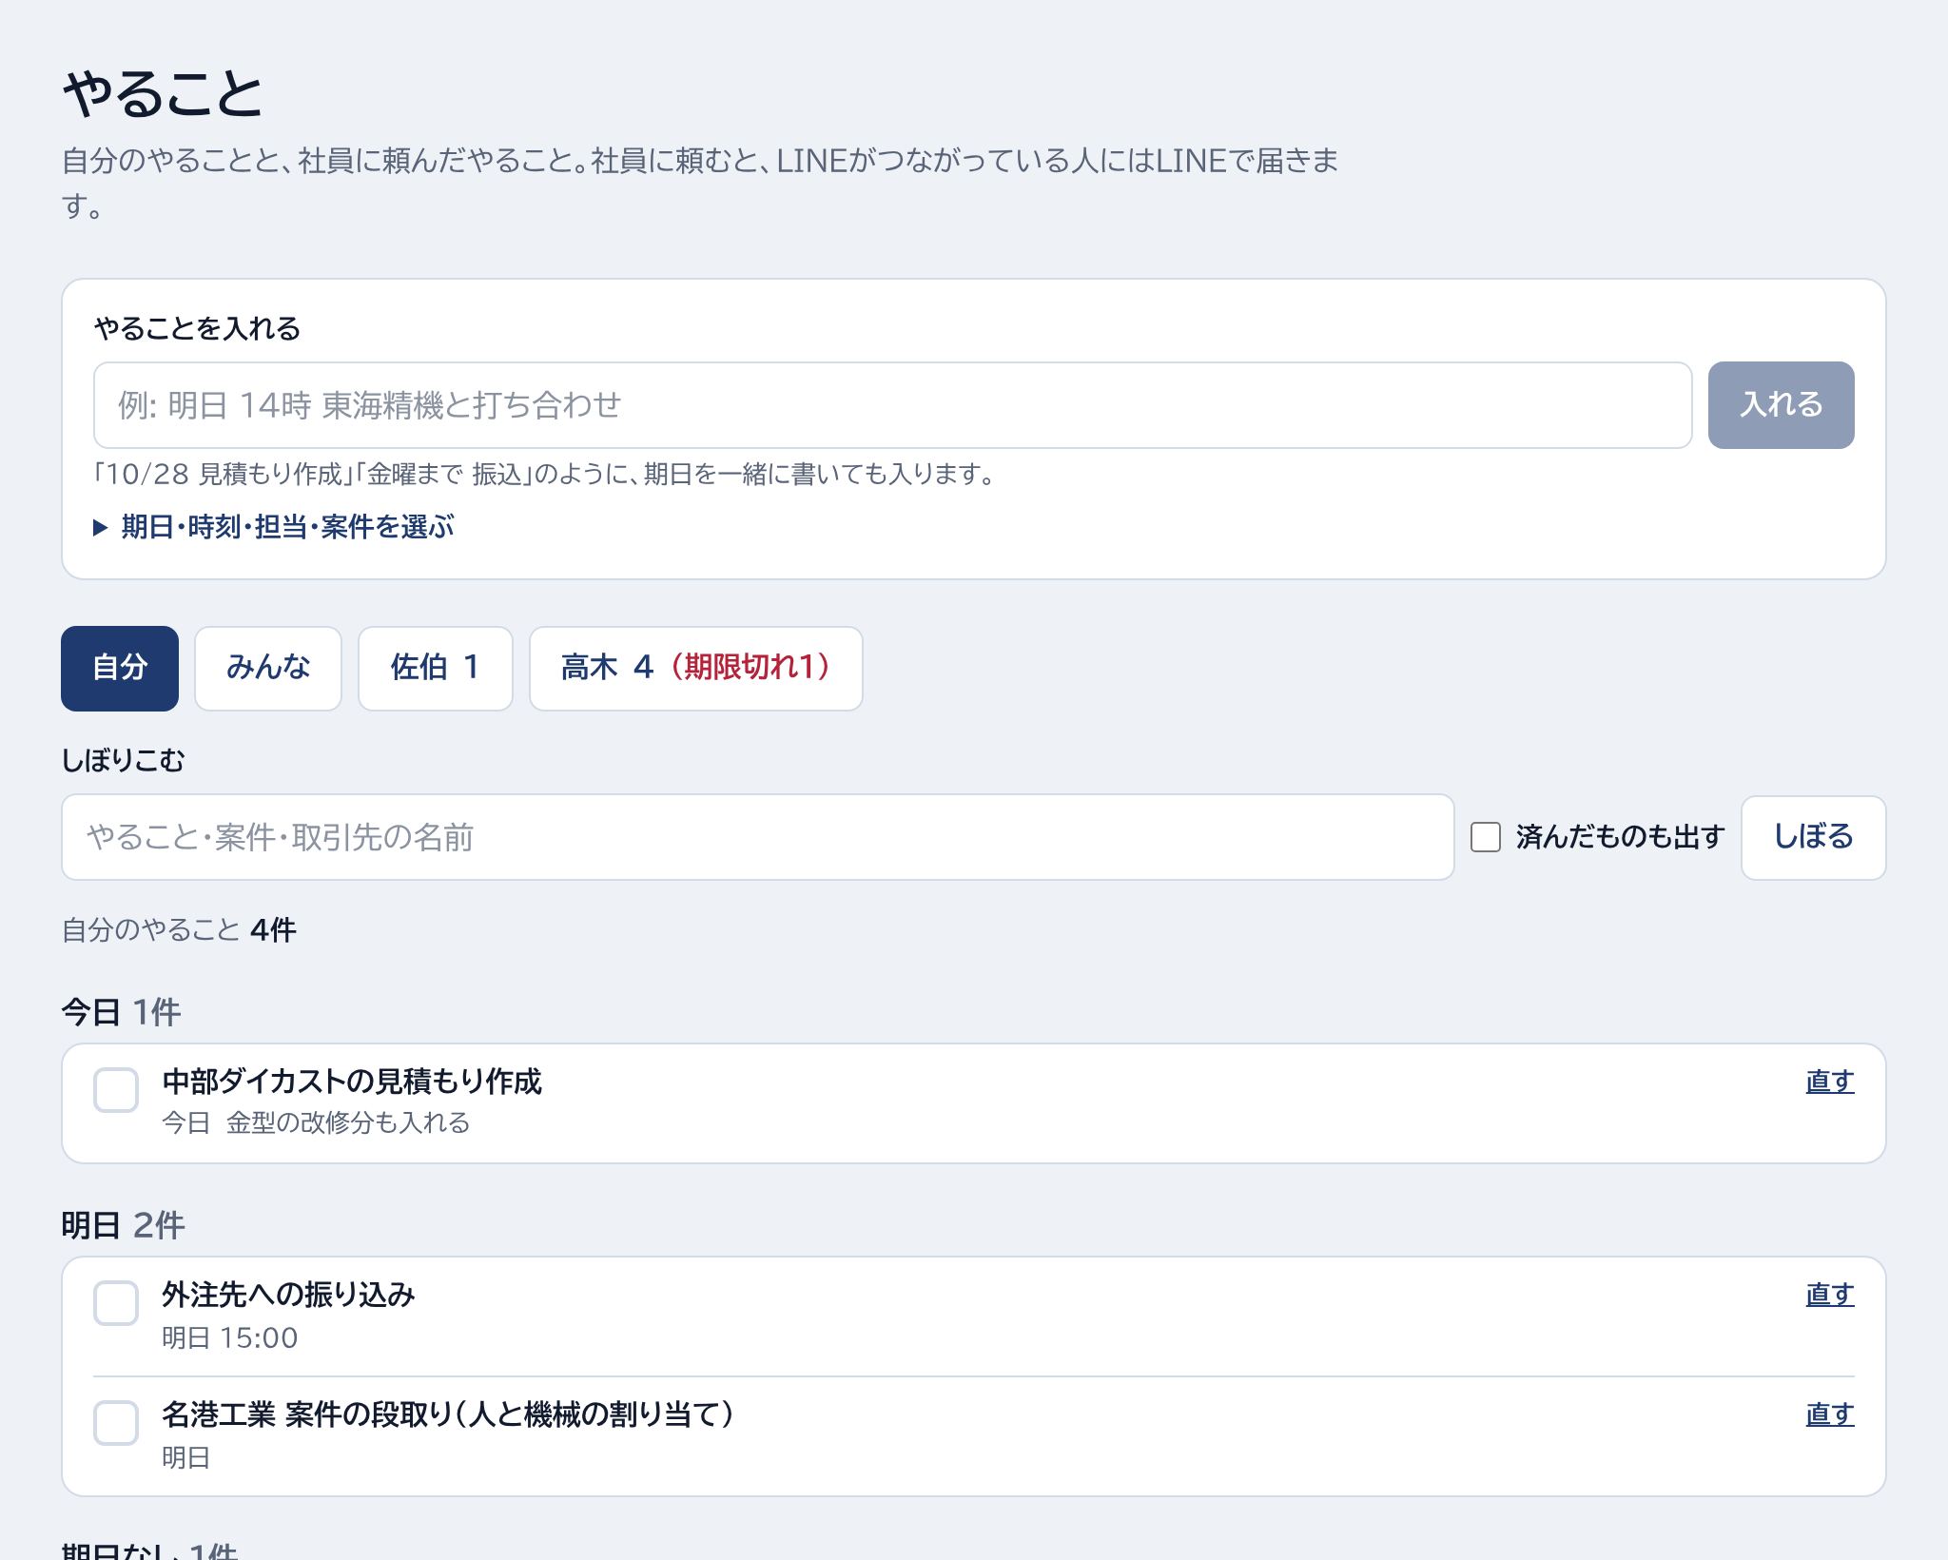Select the 外注先への振り込み task title
The width and height of the screenshot is (1948, 1560).
289,1295
